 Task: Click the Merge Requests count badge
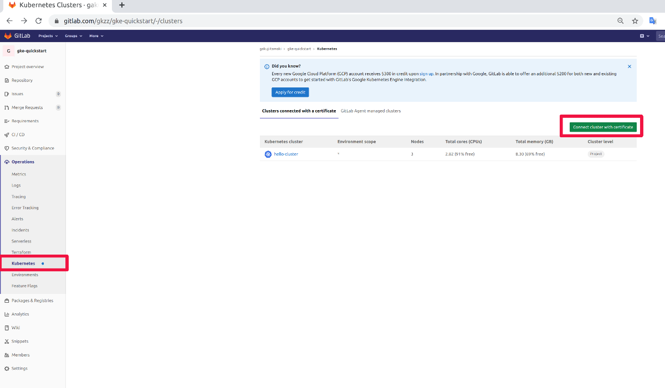[x=58, y=107]
